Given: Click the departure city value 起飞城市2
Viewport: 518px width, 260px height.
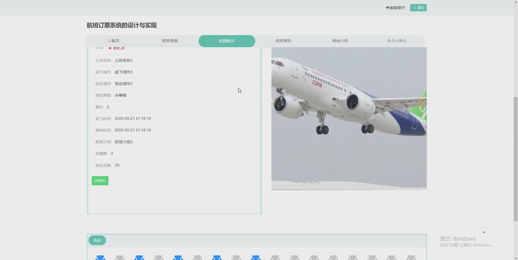Looking at the screenshot, I should 124,72.
